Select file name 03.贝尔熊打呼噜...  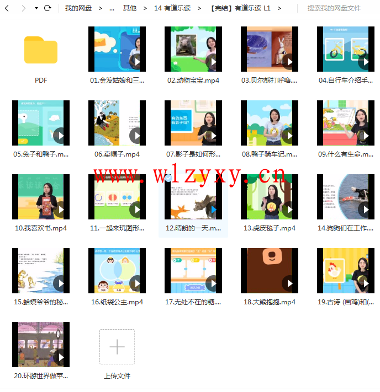coord(270,80)
